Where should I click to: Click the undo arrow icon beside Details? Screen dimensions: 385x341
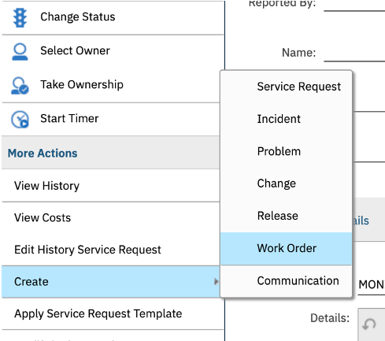point(369,324)
